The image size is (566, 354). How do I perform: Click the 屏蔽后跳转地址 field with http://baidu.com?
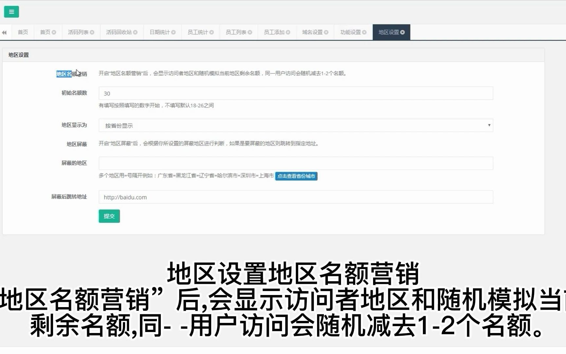[x=296, y=197]
